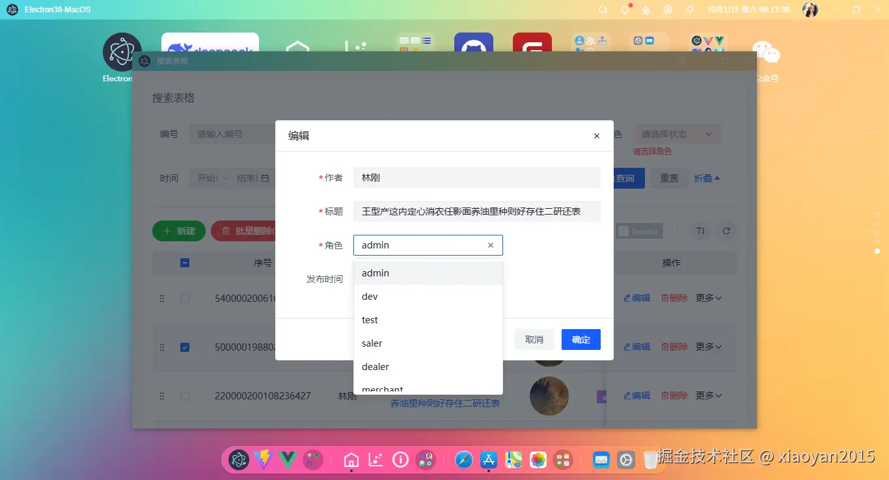889x480 pixels.
Task: Click the settings gear in the system top bar
Action: tap(668, 9)
